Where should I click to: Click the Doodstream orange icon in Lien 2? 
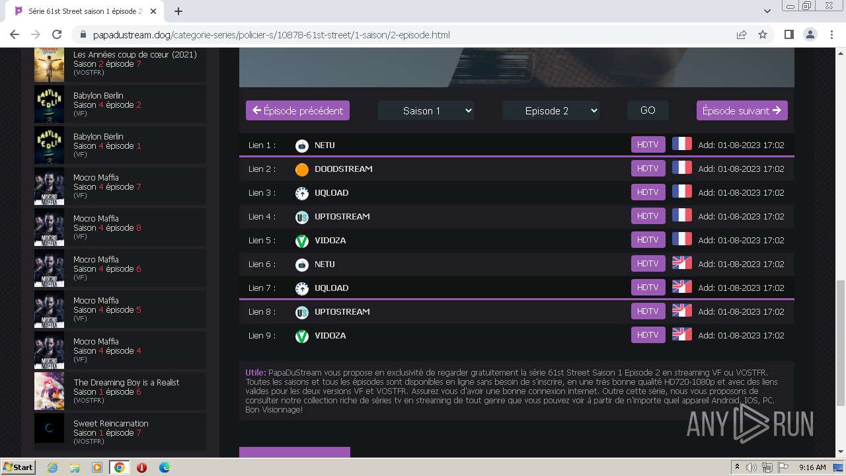point(302,169)
